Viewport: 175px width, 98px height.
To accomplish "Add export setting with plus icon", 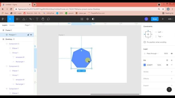I will point(171,85).
